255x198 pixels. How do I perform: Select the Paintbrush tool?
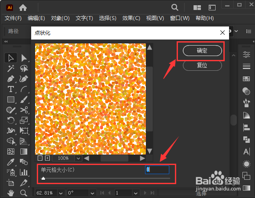click(24, 99)
